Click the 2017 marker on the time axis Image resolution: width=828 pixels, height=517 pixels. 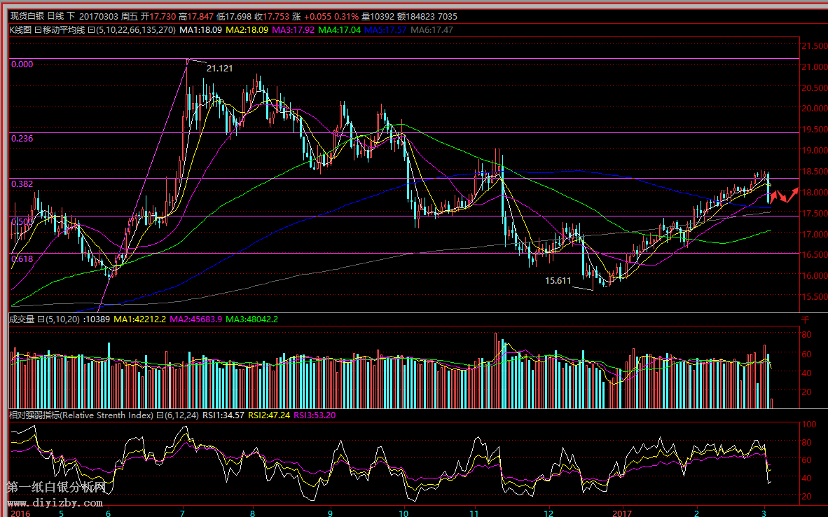[x=621, y=512]
